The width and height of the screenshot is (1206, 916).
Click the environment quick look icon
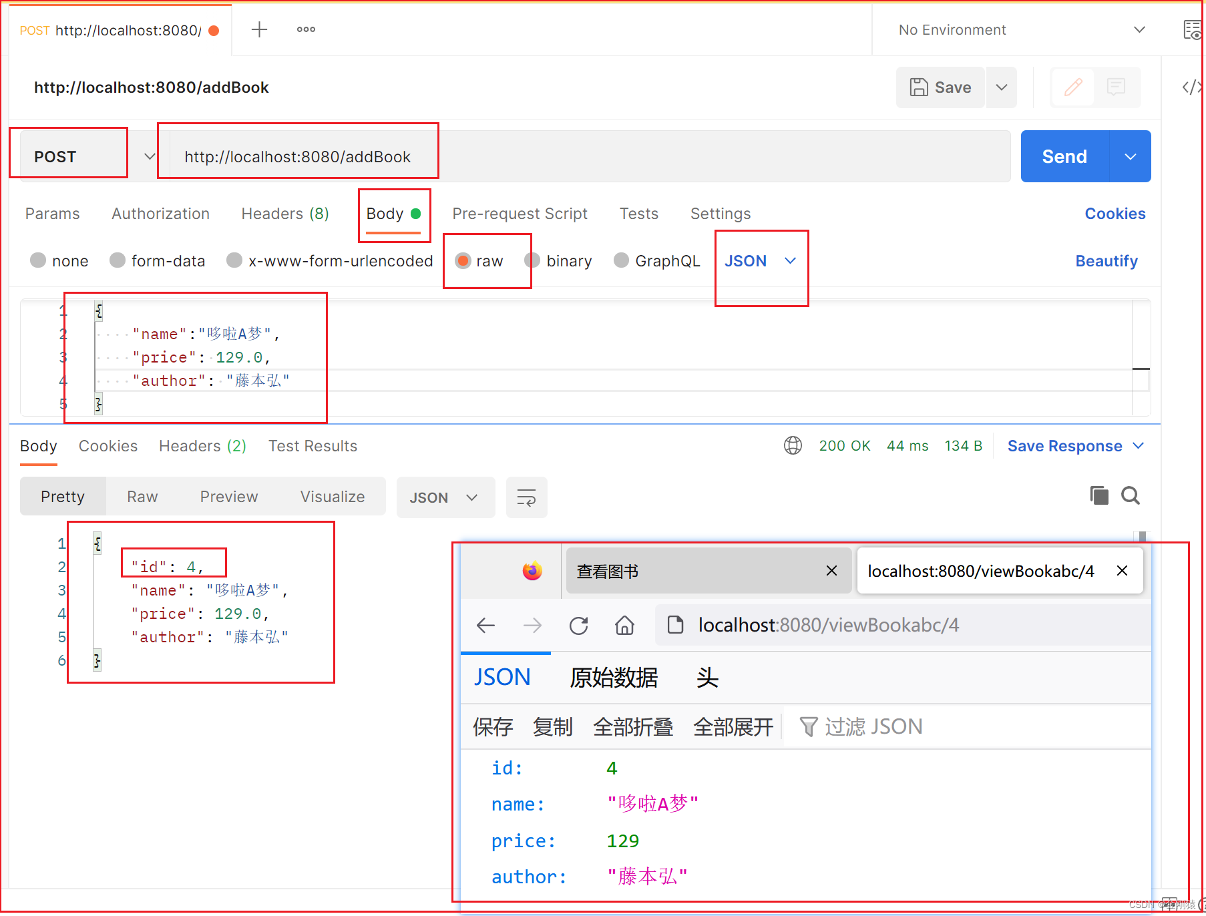(x=1193, y=30)
